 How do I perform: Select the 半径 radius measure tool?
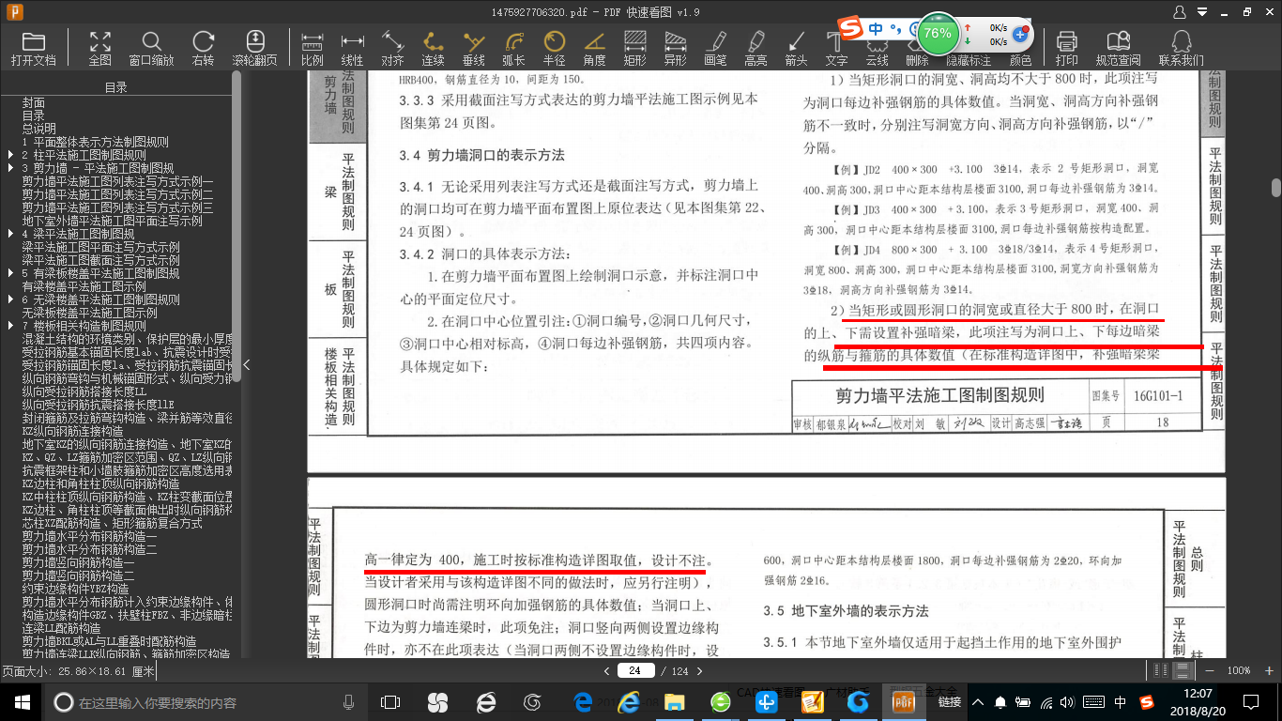point(554,48)
